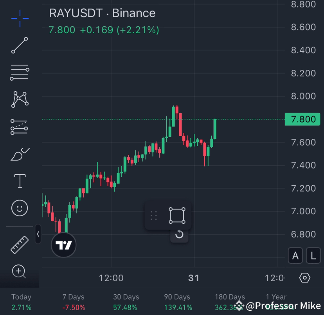The width and height of the screenshot is (324, 315).
Task: Open the horizontal lines drawing tool
Action: click(x=19, y=72)
